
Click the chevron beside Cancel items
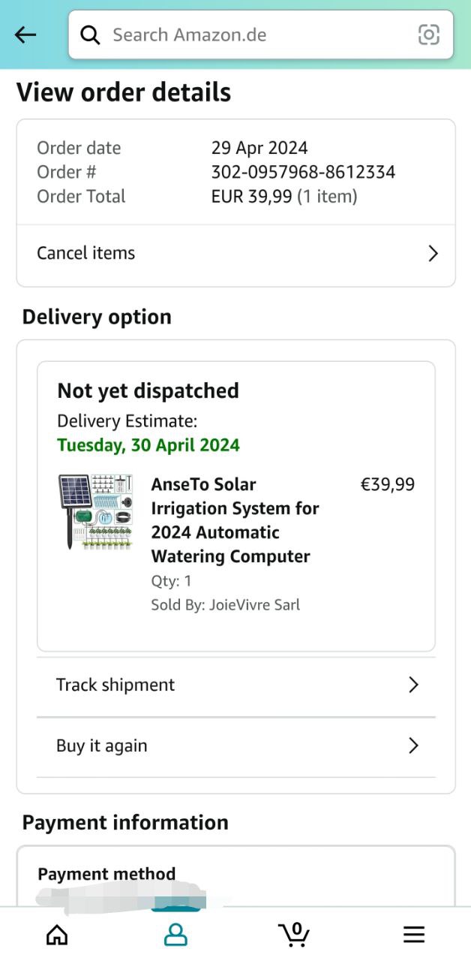pos(433,254)
